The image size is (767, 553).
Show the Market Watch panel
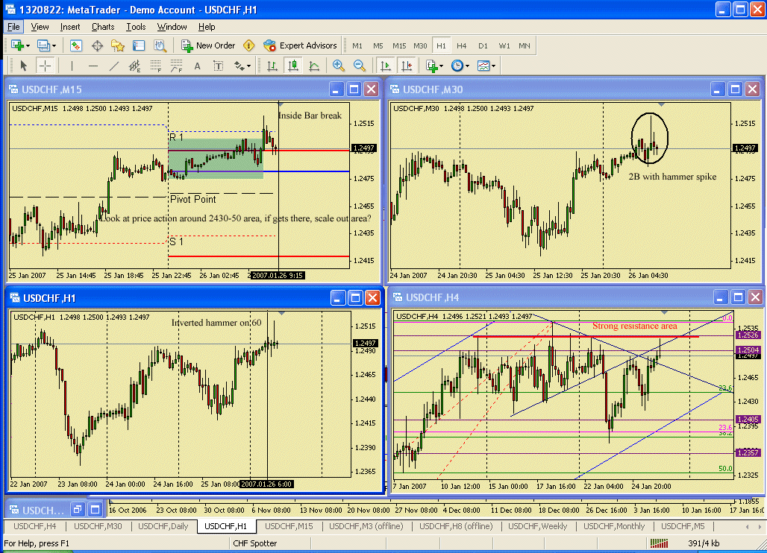pyautogui.click(x=76, y=45)
